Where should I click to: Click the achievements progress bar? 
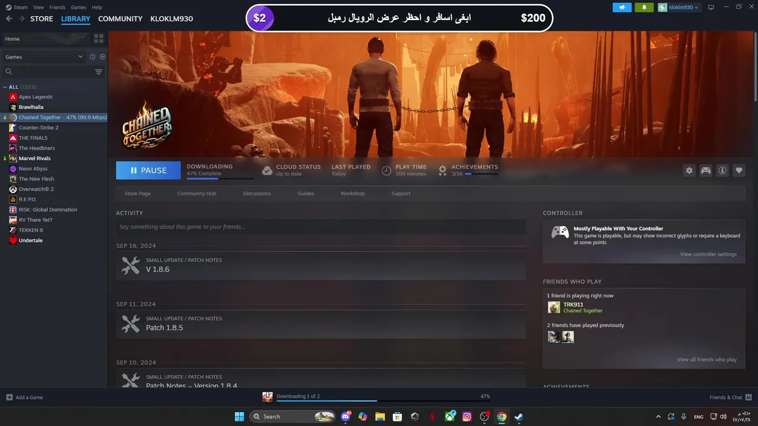pos(481,174)
